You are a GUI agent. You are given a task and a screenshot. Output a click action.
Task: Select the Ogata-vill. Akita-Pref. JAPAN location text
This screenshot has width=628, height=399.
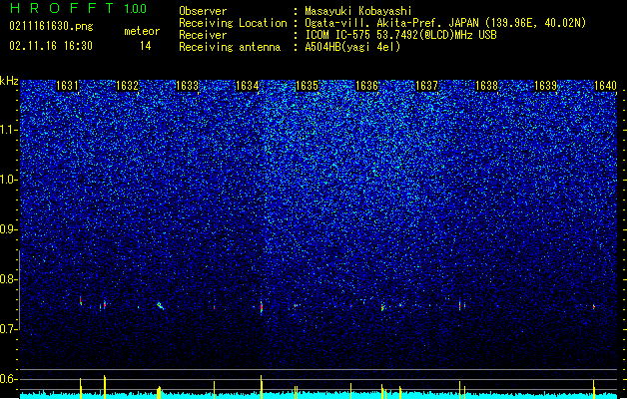445,23
